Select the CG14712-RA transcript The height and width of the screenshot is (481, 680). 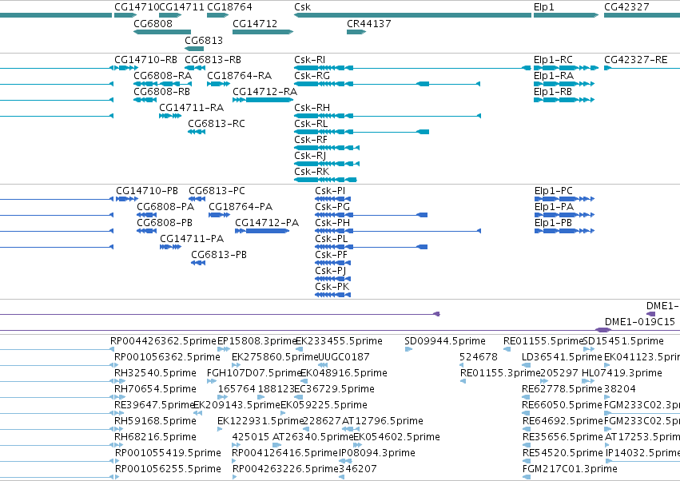coord(263,100)
